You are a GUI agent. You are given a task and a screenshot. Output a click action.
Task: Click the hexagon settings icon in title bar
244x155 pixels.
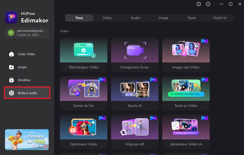pyautogui.click(x=208, y=4)
